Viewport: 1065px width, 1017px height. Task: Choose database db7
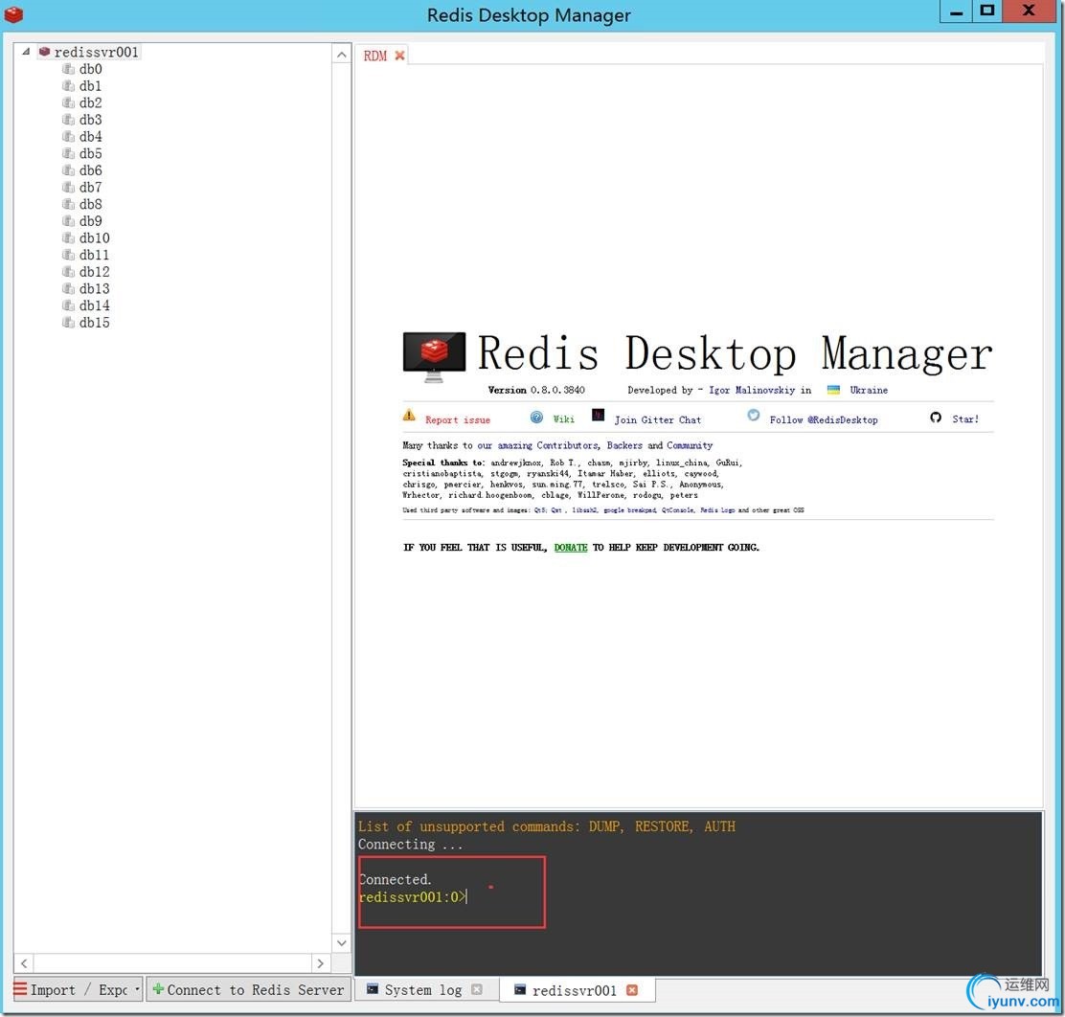pos(90,187)
